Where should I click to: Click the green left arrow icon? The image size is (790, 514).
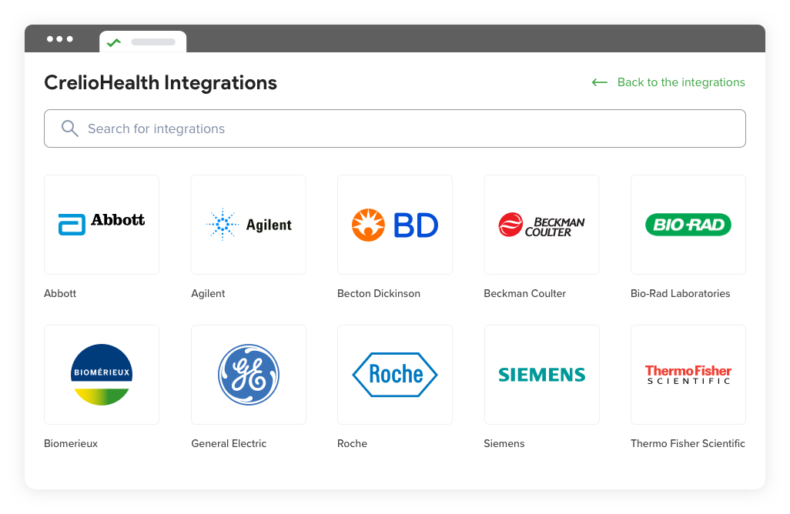pos(599,82)
